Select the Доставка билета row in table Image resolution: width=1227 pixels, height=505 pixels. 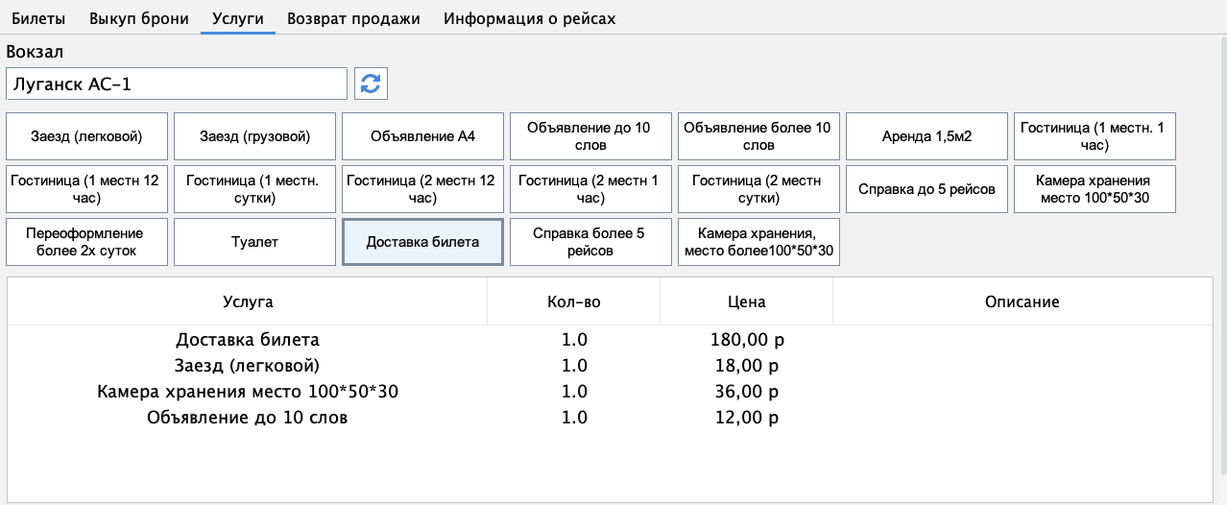click(x=248, y=340)
